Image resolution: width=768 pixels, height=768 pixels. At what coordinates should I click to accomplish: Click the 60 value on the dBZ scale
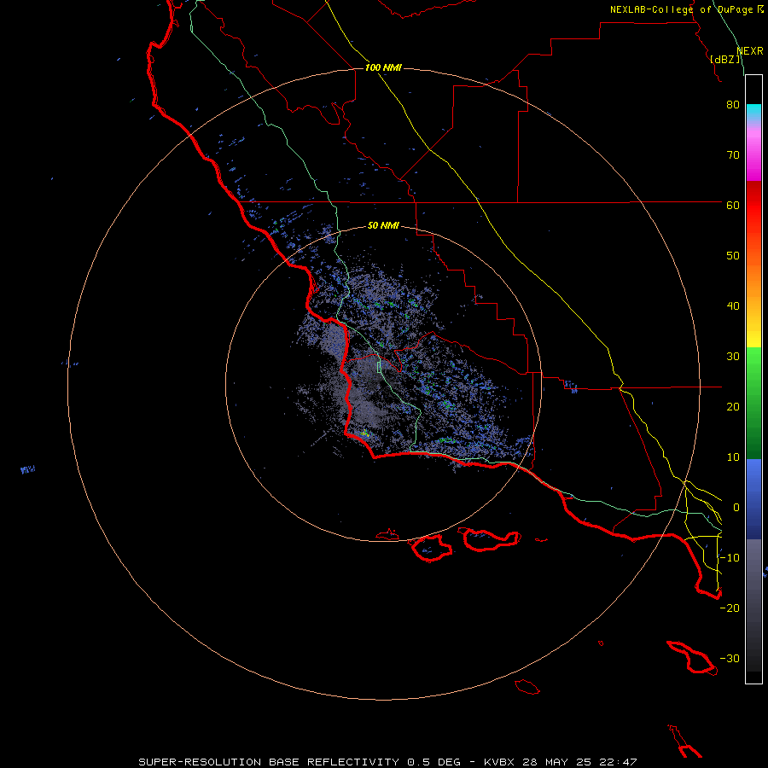[x=733, y=205]
